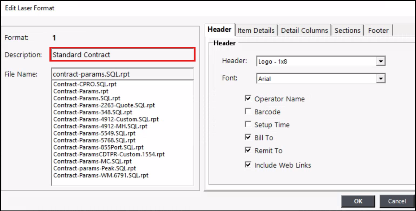The width and height of the screenshot is (416, 211).
Task: Disable the Bill To checkbox
Action: pos(248,138)
